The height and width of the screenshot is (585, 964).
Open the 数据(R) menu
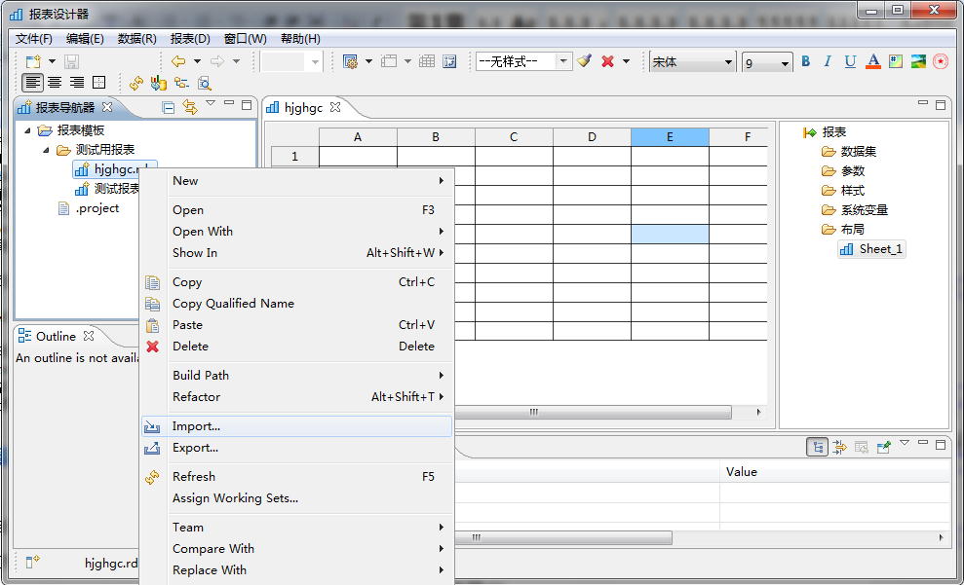coord(137,39)
